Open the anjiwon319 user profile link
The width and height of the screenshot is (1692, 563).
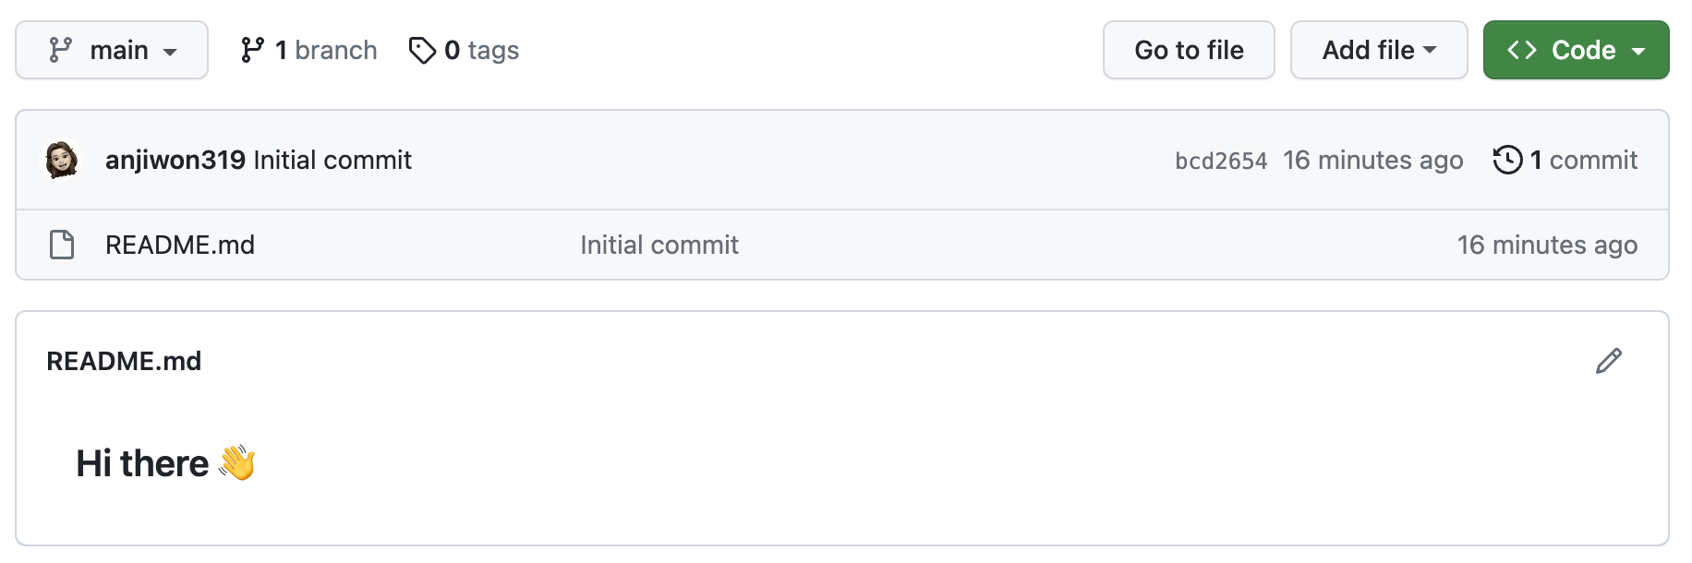175,160
